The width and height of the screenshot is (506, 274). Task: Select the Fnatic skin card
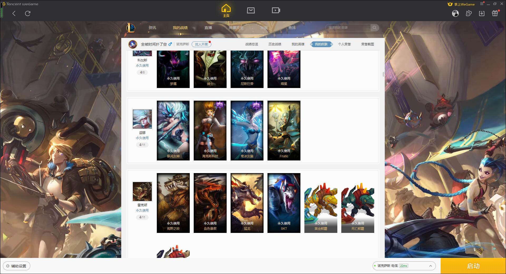284,130
